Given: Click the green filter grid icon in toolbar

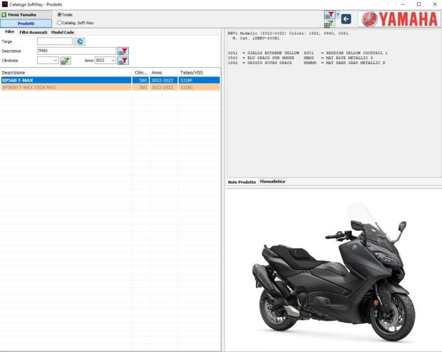Looking at the screenshot, I should [329, 24].
